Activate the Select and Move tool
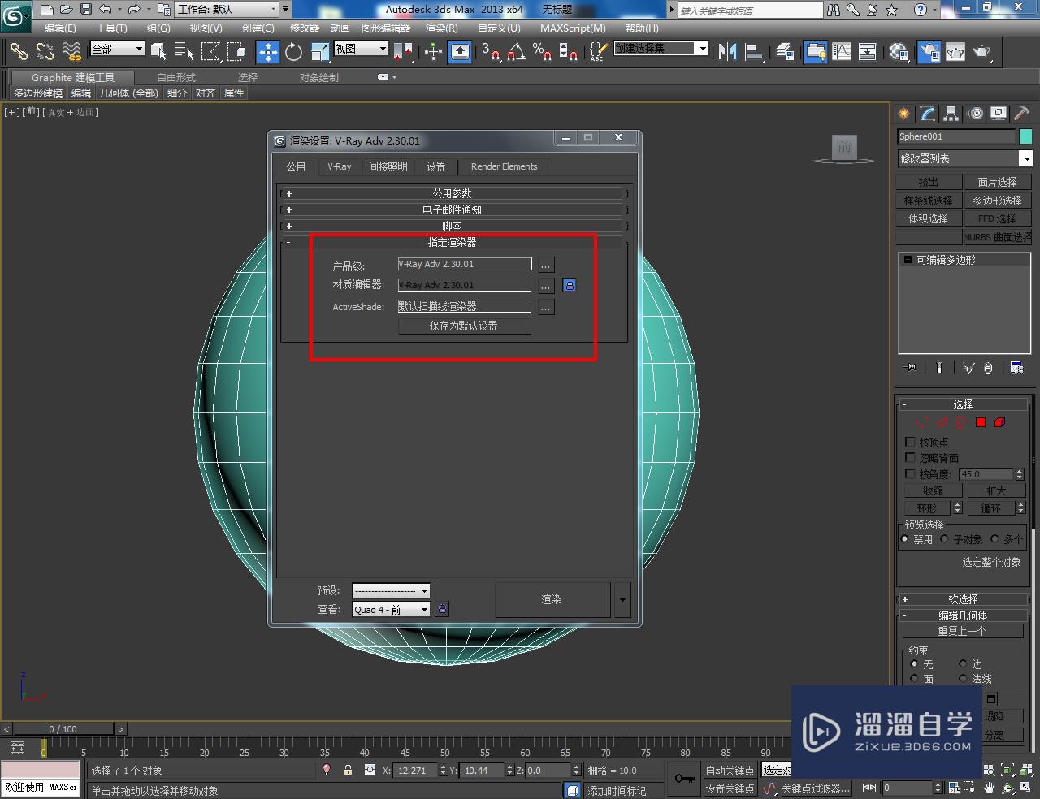 pos(267,52)
